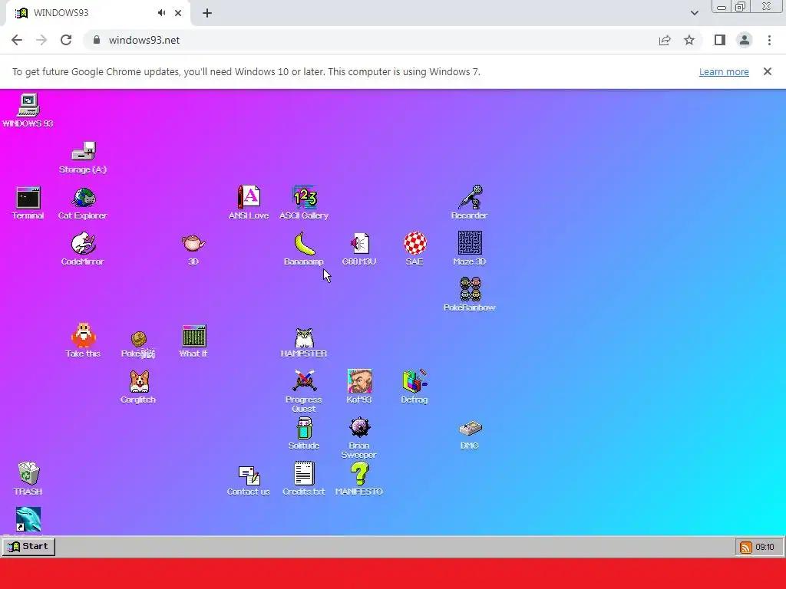Launch the Terminal icon
786x589 pixels.
coord(28,198)
